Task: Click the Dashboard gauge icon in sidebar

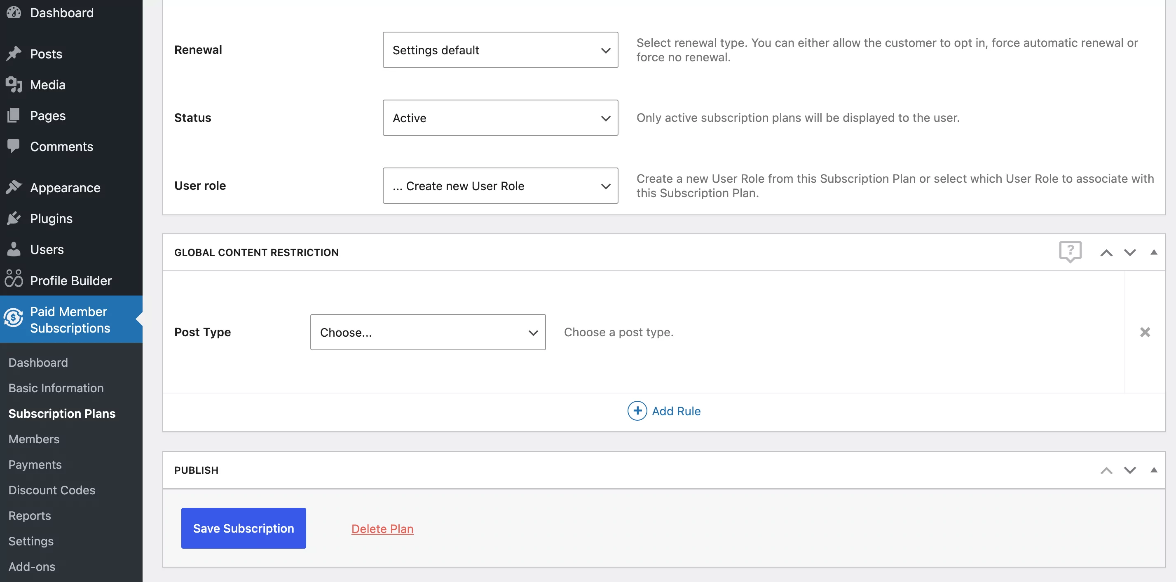Action: [x=14, y=12]
